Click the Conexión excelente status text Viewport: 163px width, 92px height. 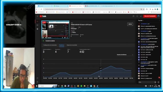click(x=50, y=41)
